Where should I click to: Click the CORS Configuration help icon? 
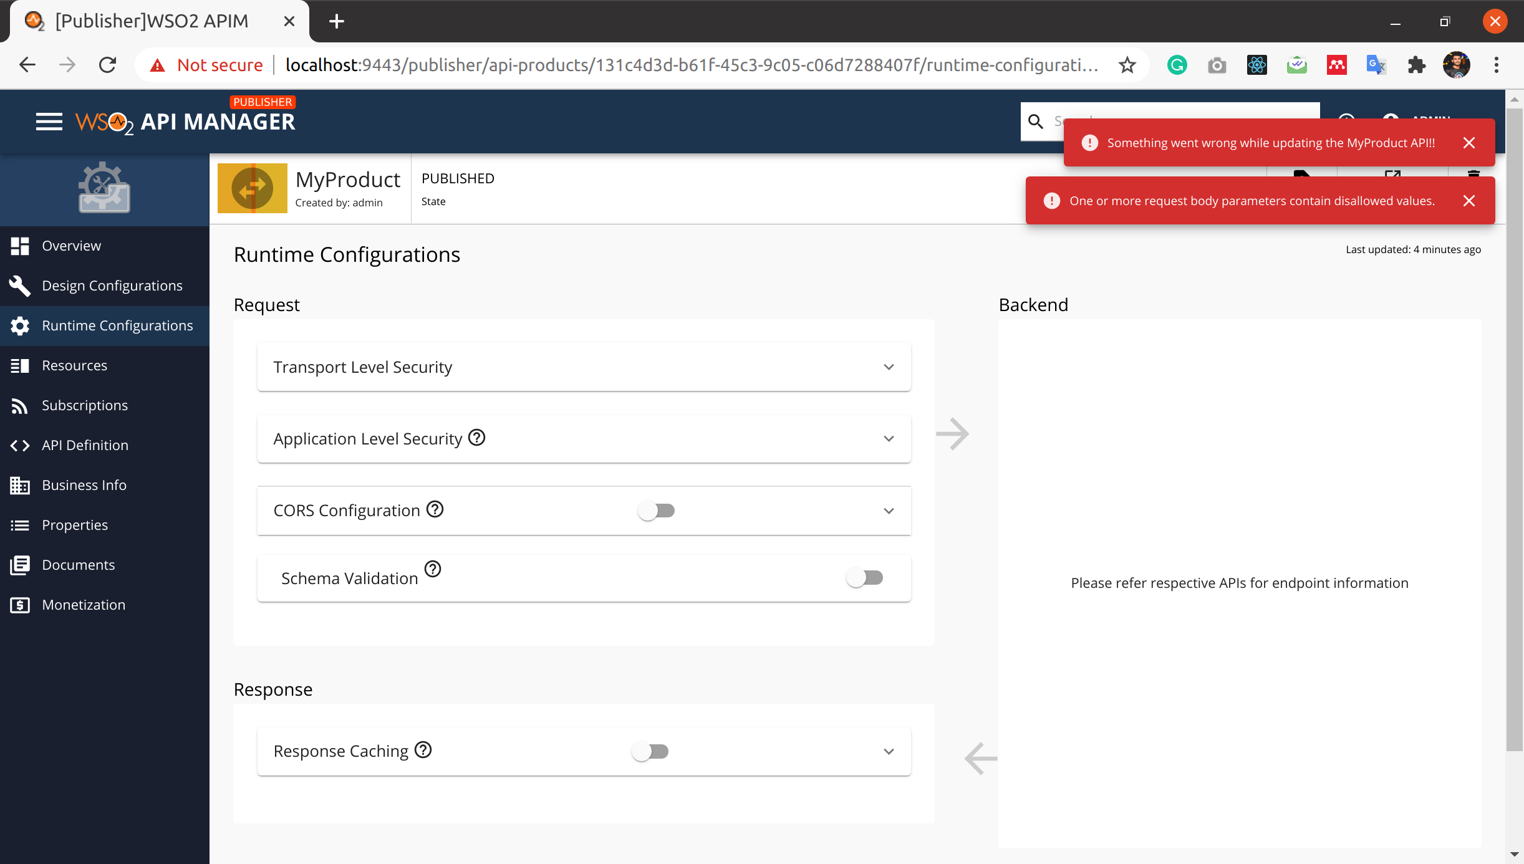(435, 509)
